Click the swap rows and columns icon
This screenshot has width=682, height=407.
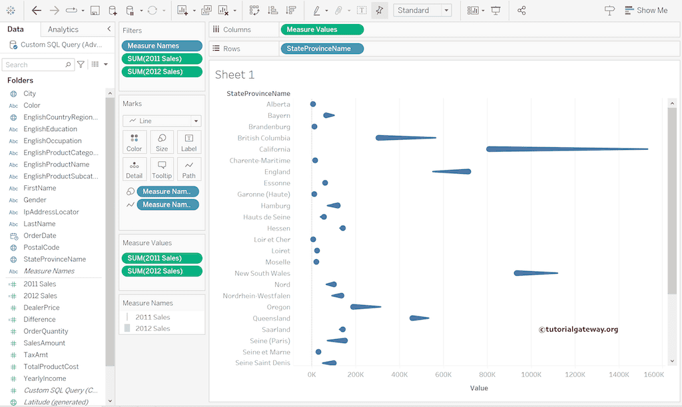(254, 11)
